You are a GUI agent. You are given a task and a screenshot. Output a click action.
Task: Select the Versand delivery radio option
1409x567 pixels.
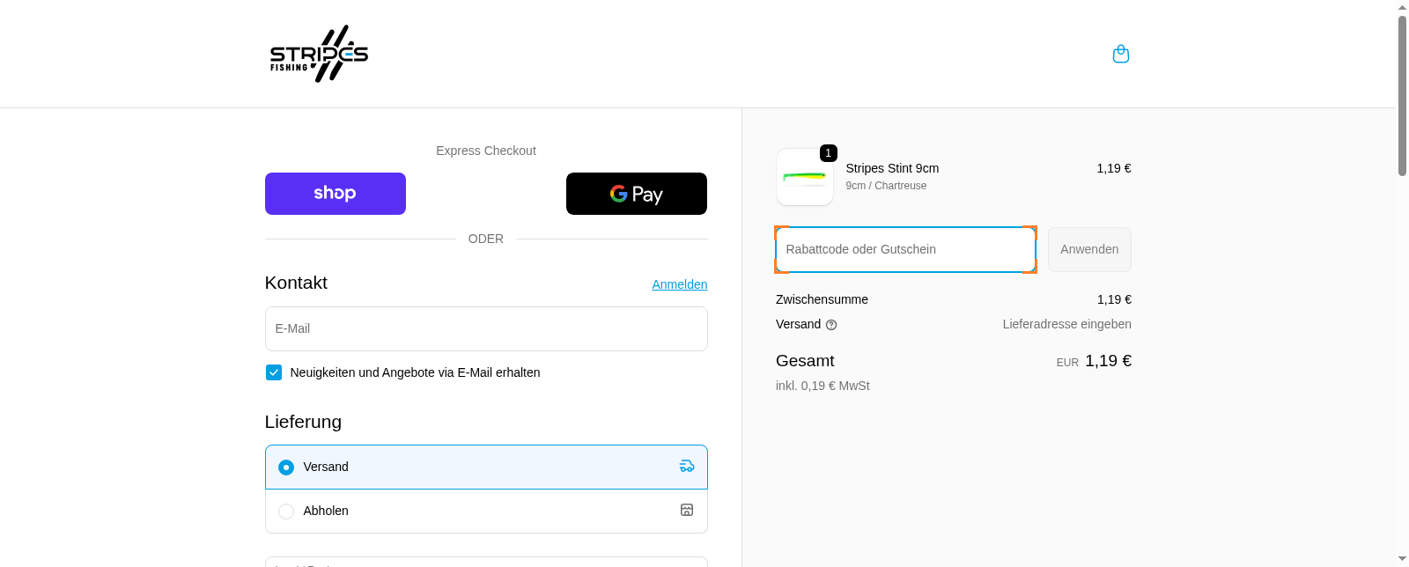pos(286,468)
